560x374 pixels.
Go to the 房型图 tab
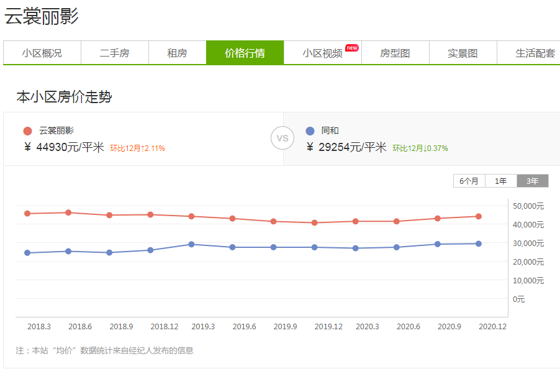coord(395,53)
